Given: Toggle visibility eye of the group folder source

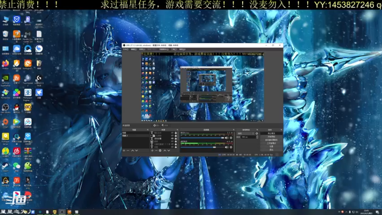Looking at the screenshot, I should point(172,136).
